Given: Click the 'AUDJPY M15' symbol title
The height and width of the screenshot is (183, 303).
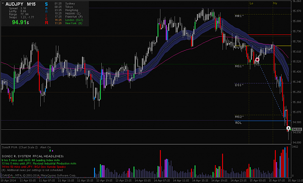Looking at the screenshot, I should coord(20,4).
